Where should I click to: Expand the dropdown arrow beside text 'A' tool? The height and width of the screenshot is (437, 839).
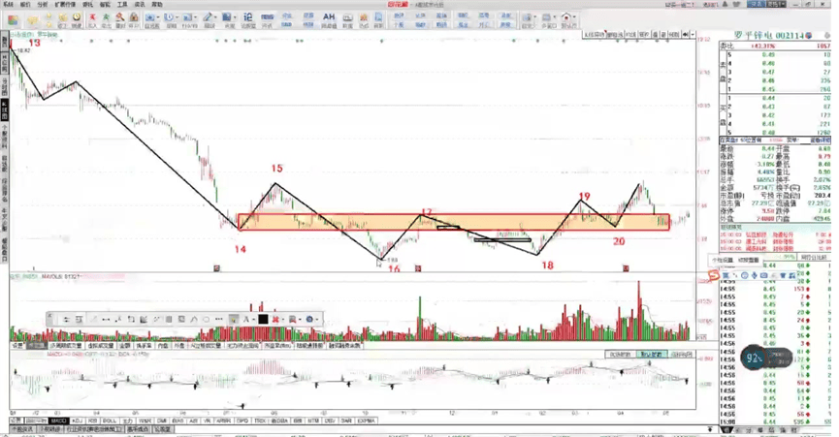click(254, 319)
